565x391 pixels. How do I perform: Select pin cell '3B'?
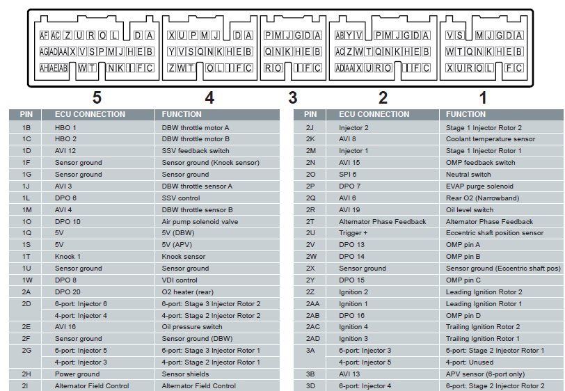310,374
